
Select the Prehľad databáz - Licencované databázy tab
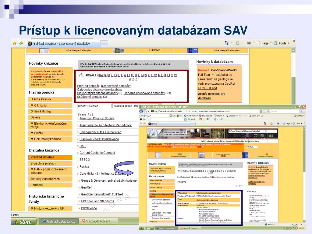(64, 44)
